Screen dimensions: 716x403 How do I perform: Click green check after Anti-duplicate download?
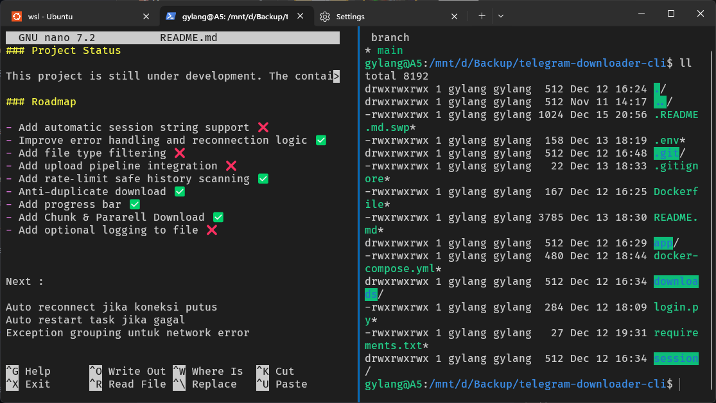point(180,191)
